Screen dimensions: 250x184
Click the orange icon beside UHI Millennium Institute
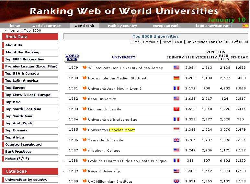[x=85, y=181]
